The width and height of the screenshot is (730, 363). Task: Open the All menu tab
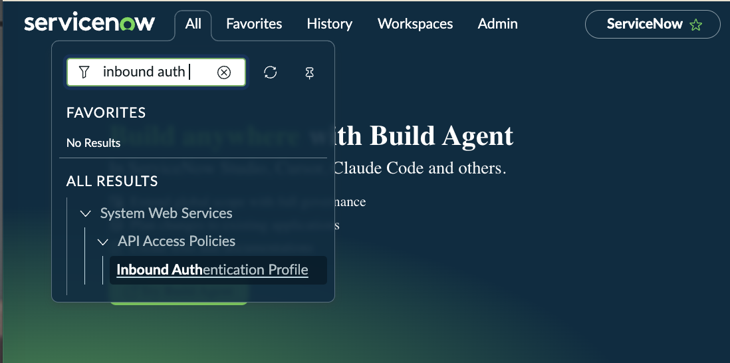[193, 24]
